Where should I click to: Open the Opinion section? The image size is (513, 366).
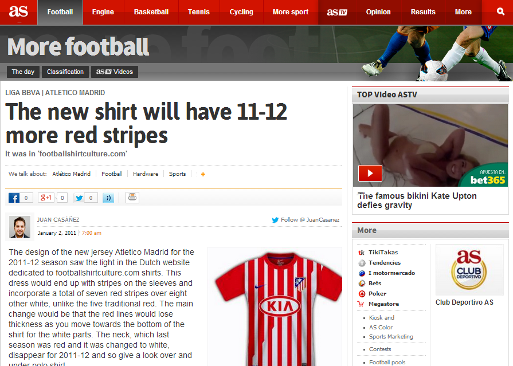point(378,12)
